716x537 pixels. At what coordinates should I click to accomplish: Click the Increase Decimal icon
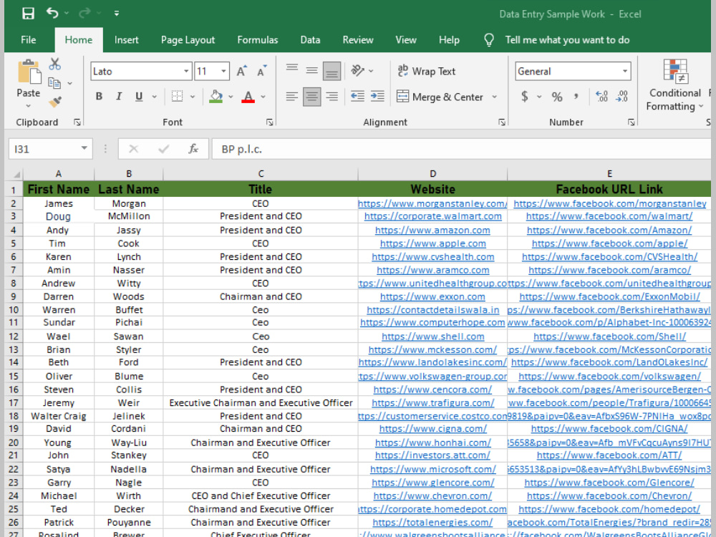pyautogui.click(x=602, y=97)
